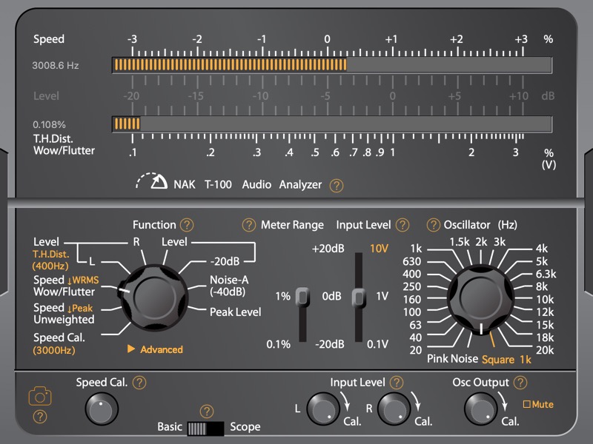This screenshot has height=444, width=593.
Task: Click the camera screenshot icon
Action: (40, 397)
